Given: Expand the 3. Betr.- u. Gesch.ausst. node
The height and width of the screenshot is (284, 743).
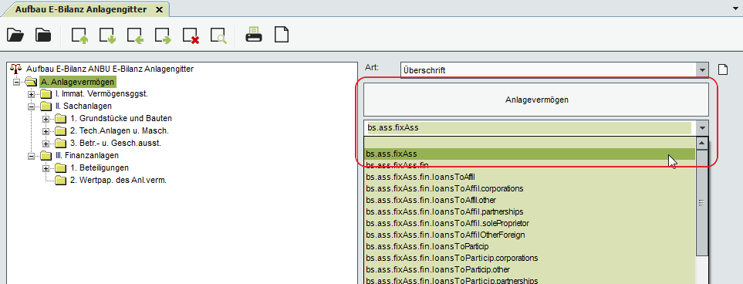Looking at the screenshot, I should pos(46,144).
